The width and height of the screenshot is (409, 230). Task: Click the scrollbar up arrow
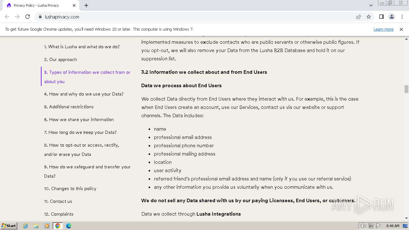(406, 38)
